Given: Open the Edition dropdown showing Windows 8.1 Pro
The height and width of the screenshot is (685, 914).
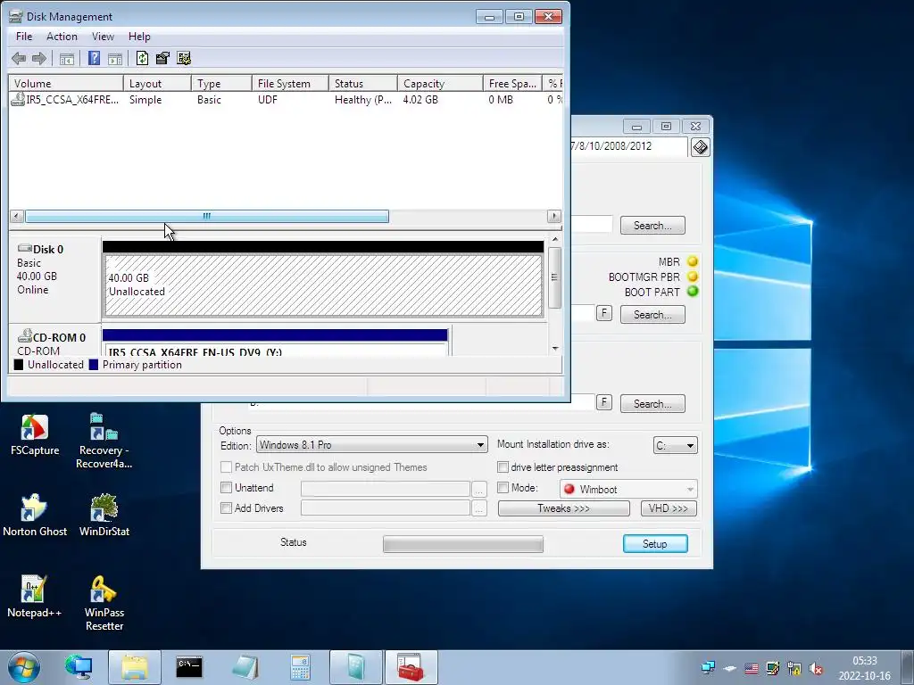Looking at the screenshot, I should tap(371, 445).
